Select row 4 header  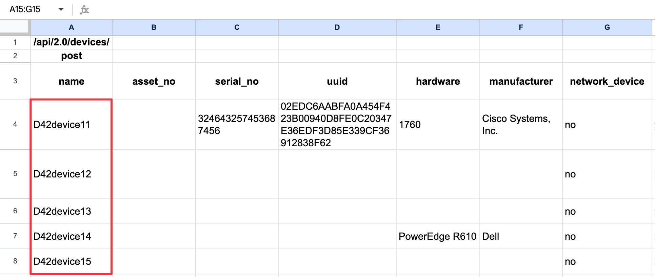15,124
